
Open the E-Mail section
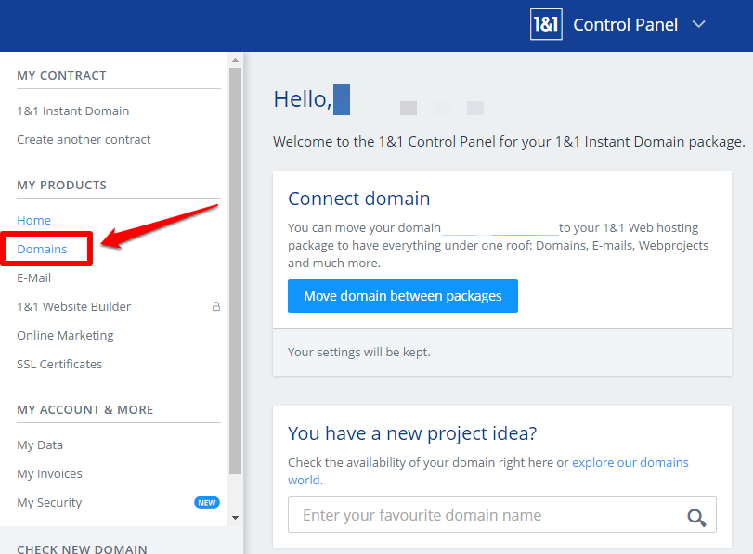coord(33,278)
